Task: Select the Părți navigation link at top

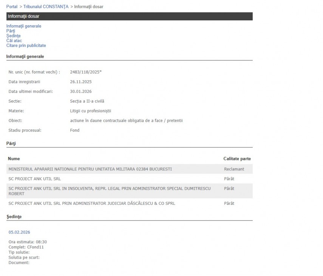Action: pos(11,31)
